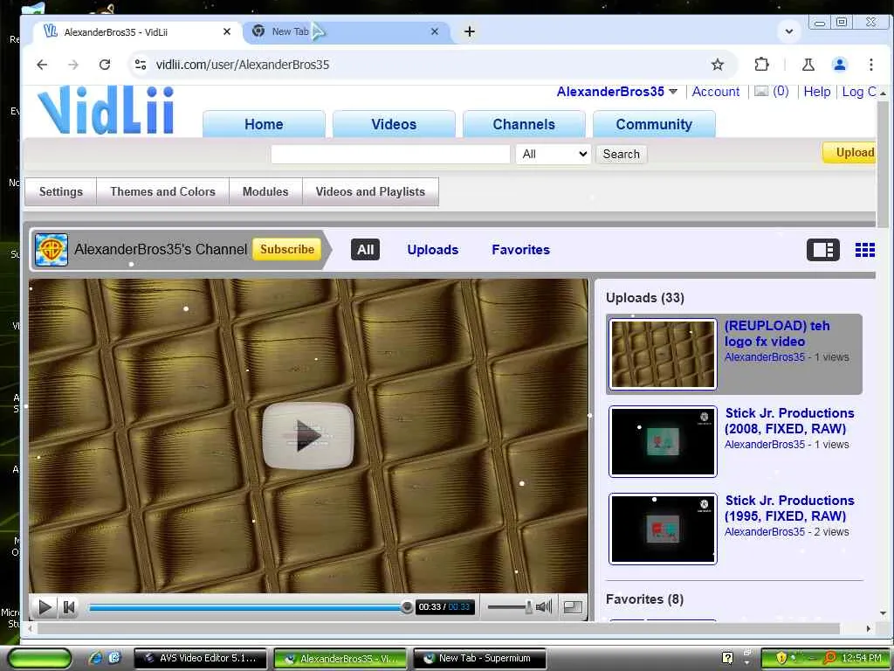This screenshot has width=894, height=671.
Task: Open Stick Jr. Productions (1995, FIXED, RAW) thumbnail
Action: (663, 529)
